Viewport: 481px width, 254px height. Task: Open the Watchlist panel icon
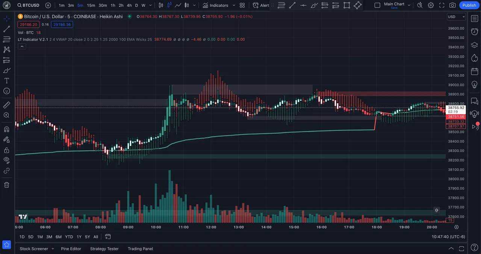(474, 18)
